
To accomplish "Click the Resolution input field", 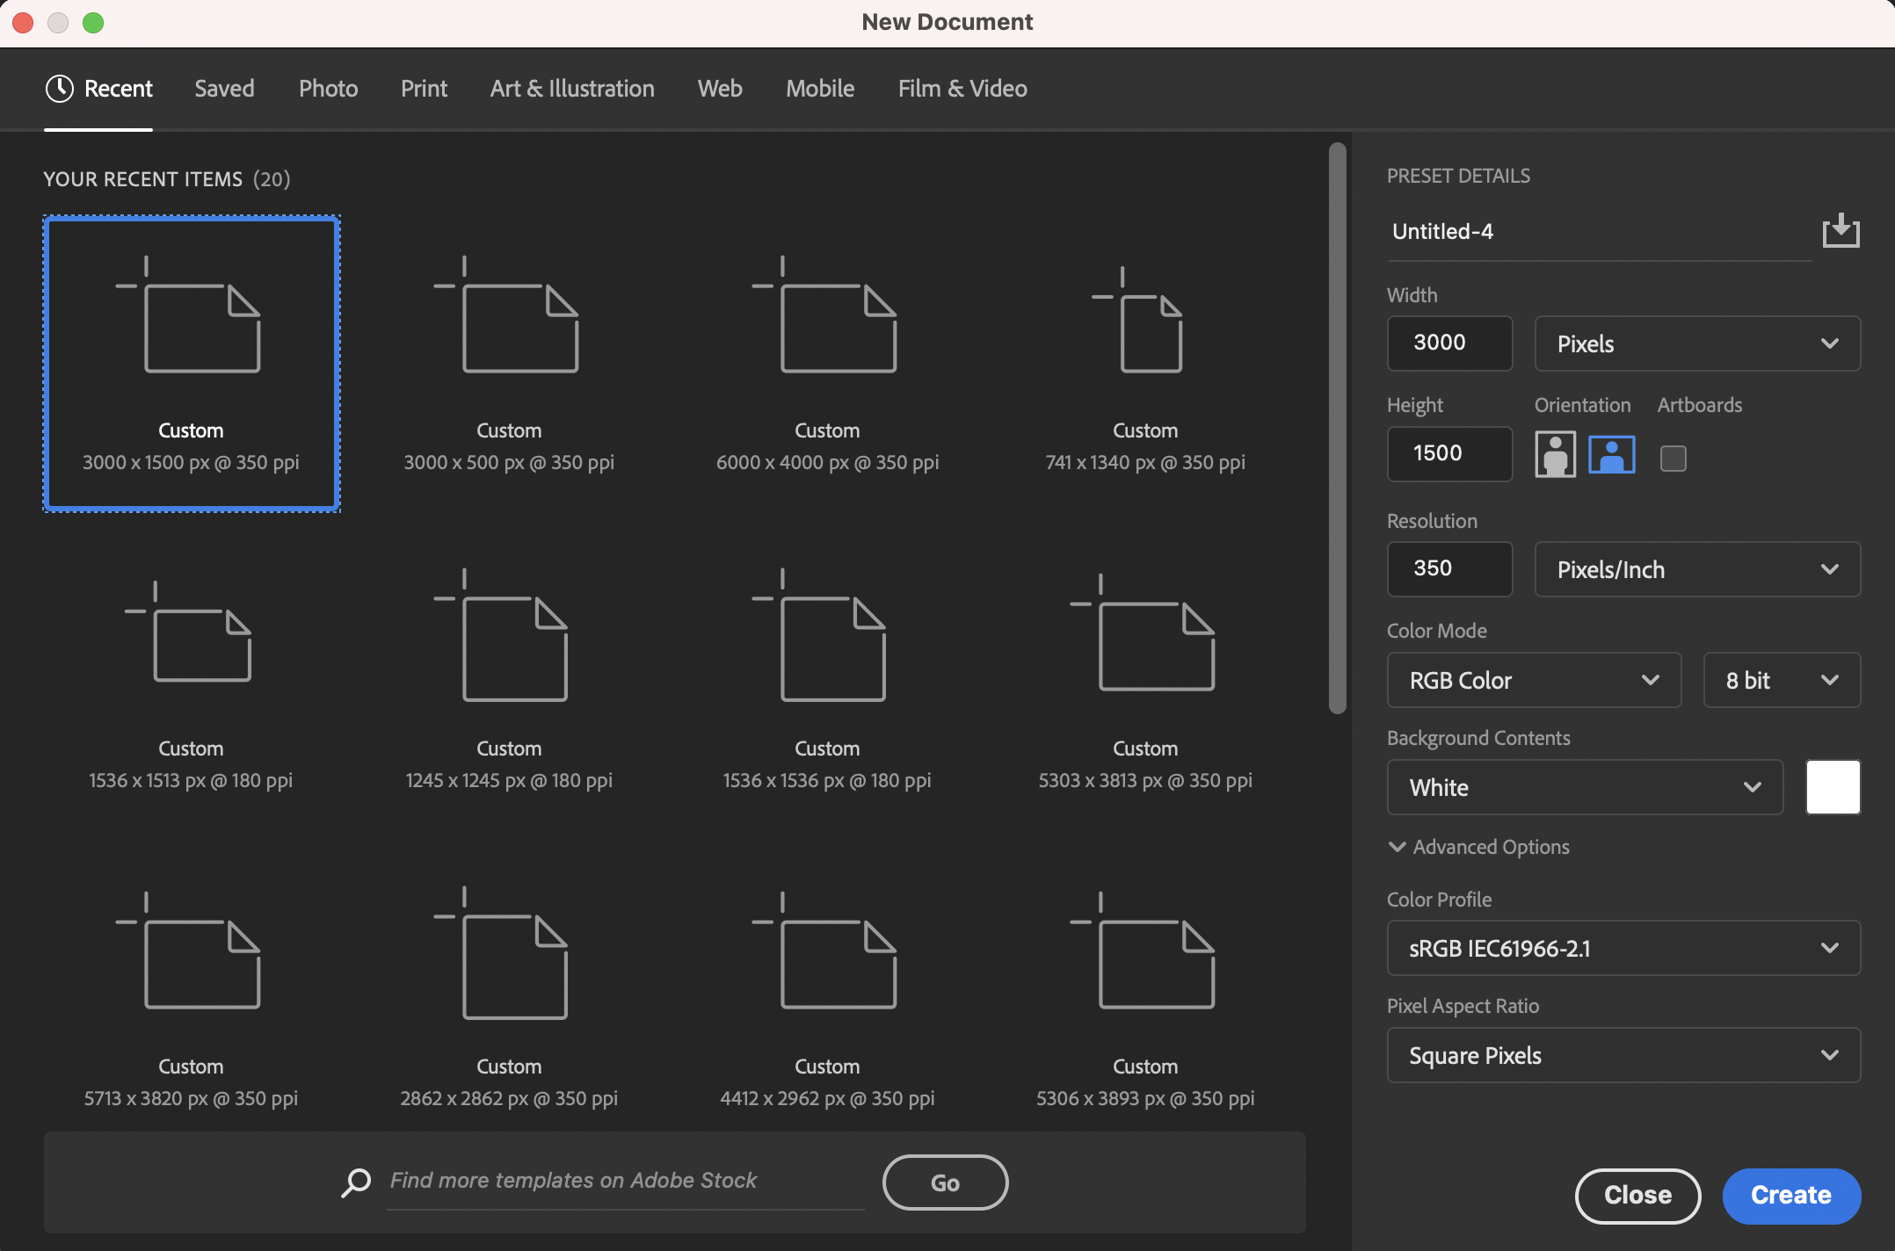I will tap(1448, 568).
